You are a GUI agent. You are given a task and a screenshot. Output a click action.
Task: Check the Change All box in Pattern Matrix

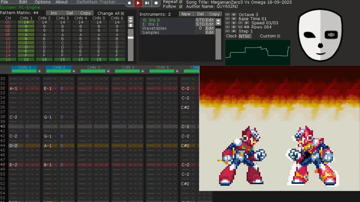click(123, 13)
